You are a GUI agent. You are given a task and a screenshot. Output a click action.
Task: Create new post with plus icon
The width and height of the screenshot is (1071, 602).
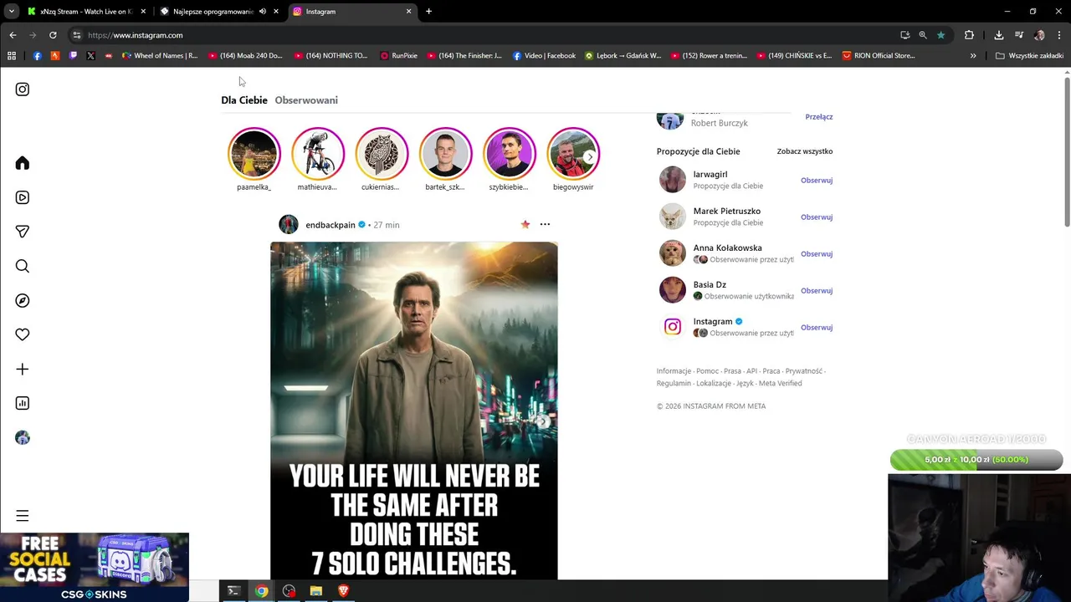[x=23, y=369]
